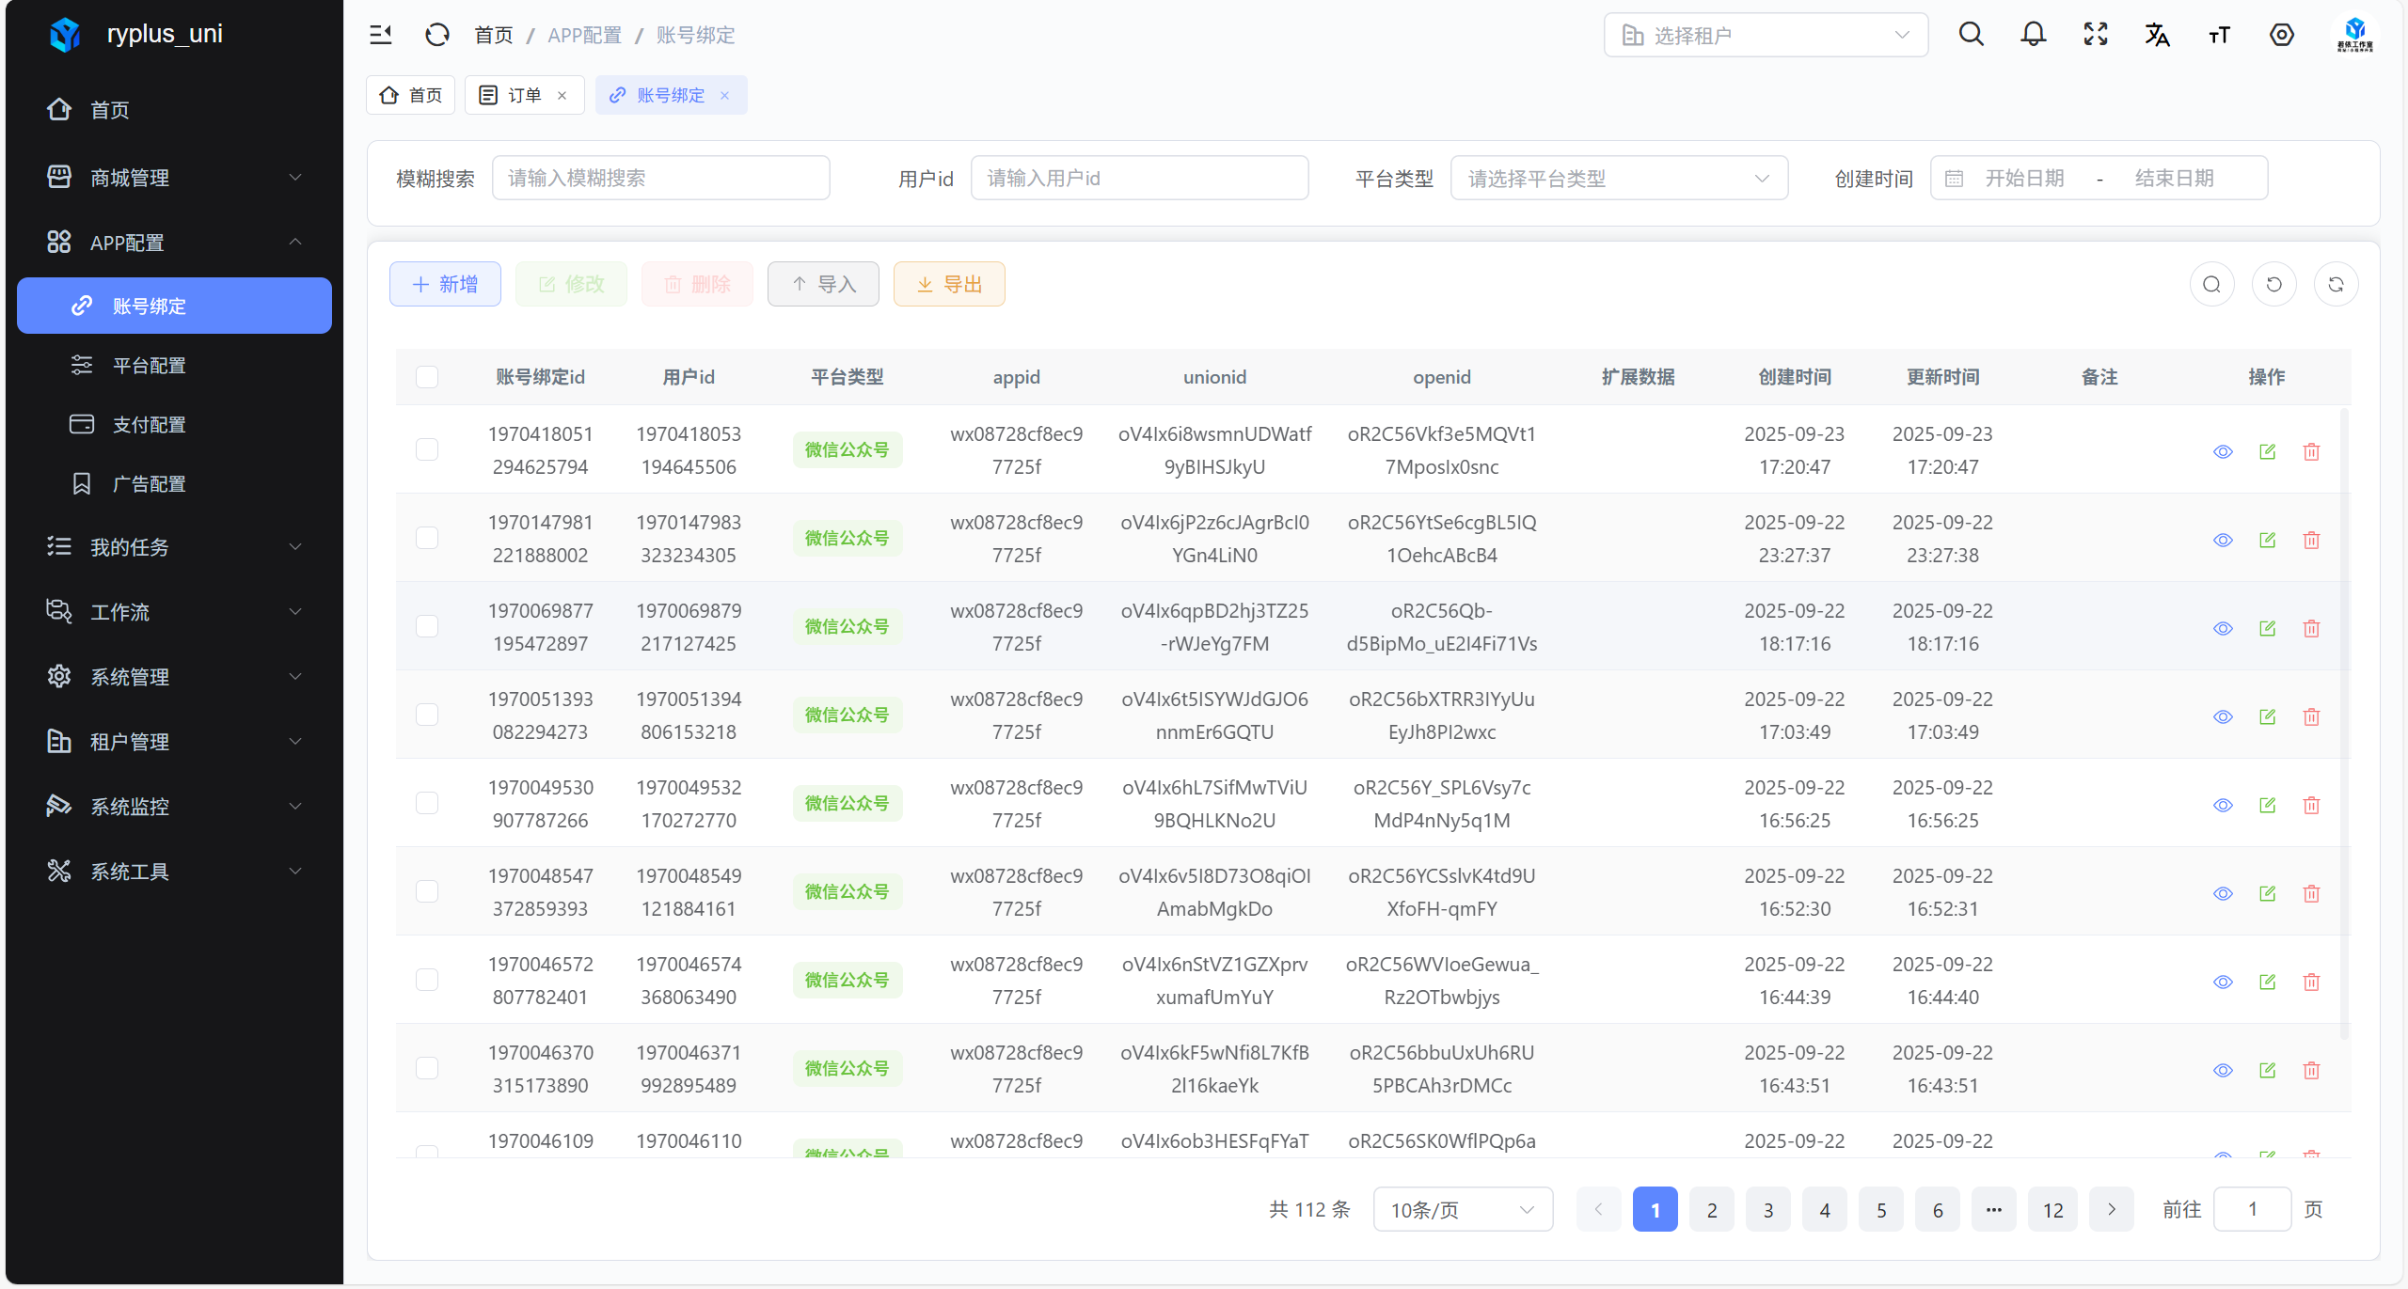Open the 10条/页 page size dropdown
This screenshot has height=1289, width=2408.
click(1463, 1210)
